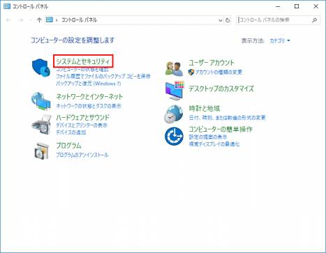Image resolution: width=326 pixels, height=253 pixels.
Task: Open the システムとセキュリティ heading link
Action: 83,61
